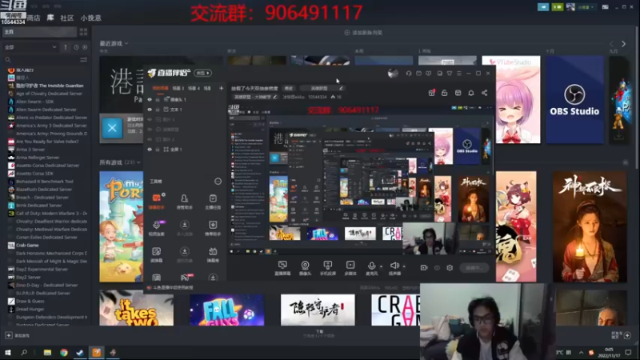Image resolution: width=640 pixels, height=360 pixels.
Task: Select the scene 3 tab in streaming app
Action: point(178,88)
